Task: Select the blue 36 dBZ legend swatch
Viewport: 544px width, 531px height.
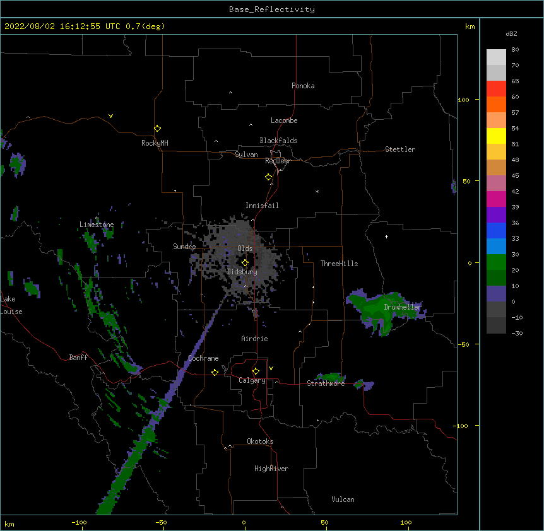Action: point(496,231)
